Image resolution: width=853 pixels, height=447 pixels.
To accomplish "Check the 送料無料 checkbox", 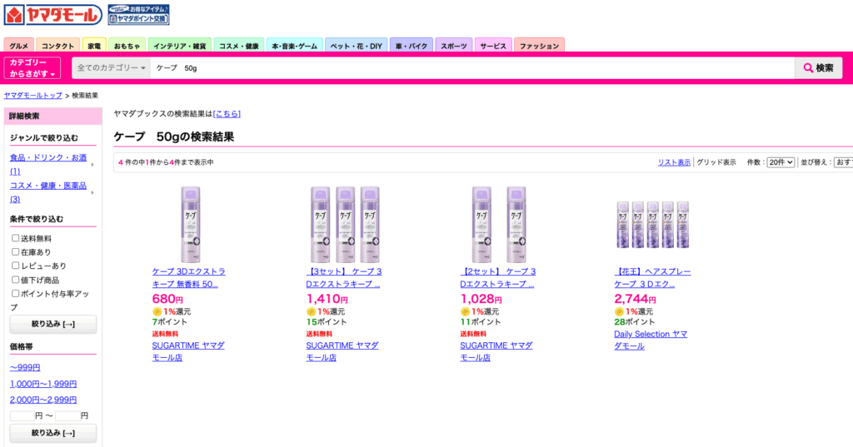I will 15,238.
